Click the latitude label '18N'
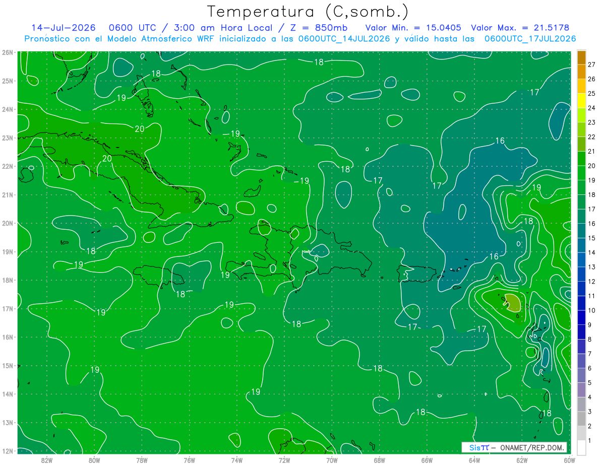The height and width of the screenshot is (467, 605). pyautogui.click(x=7, y=280)
